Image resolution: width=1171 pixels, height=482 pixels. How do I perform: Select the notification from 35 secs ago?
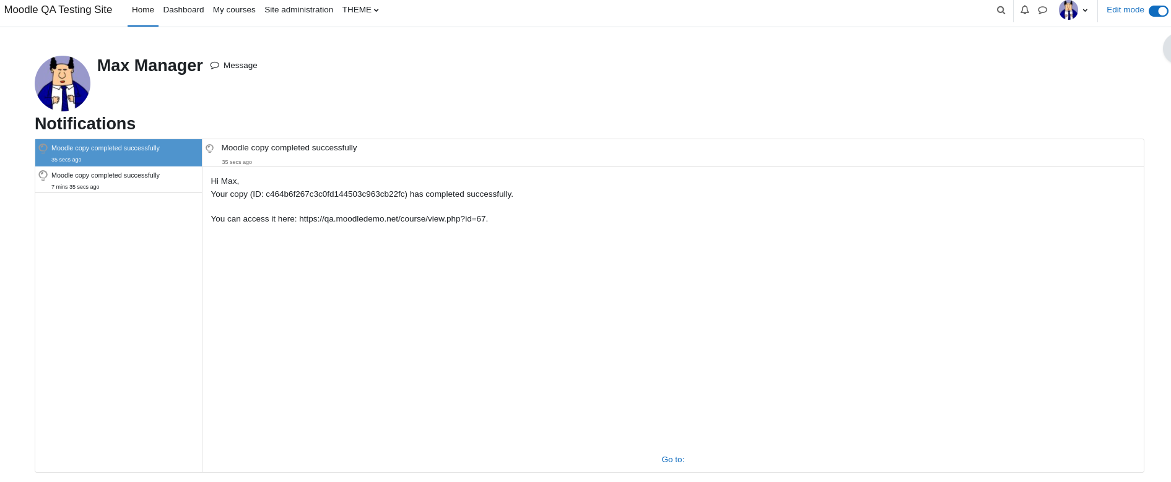(x=118, y=153)
